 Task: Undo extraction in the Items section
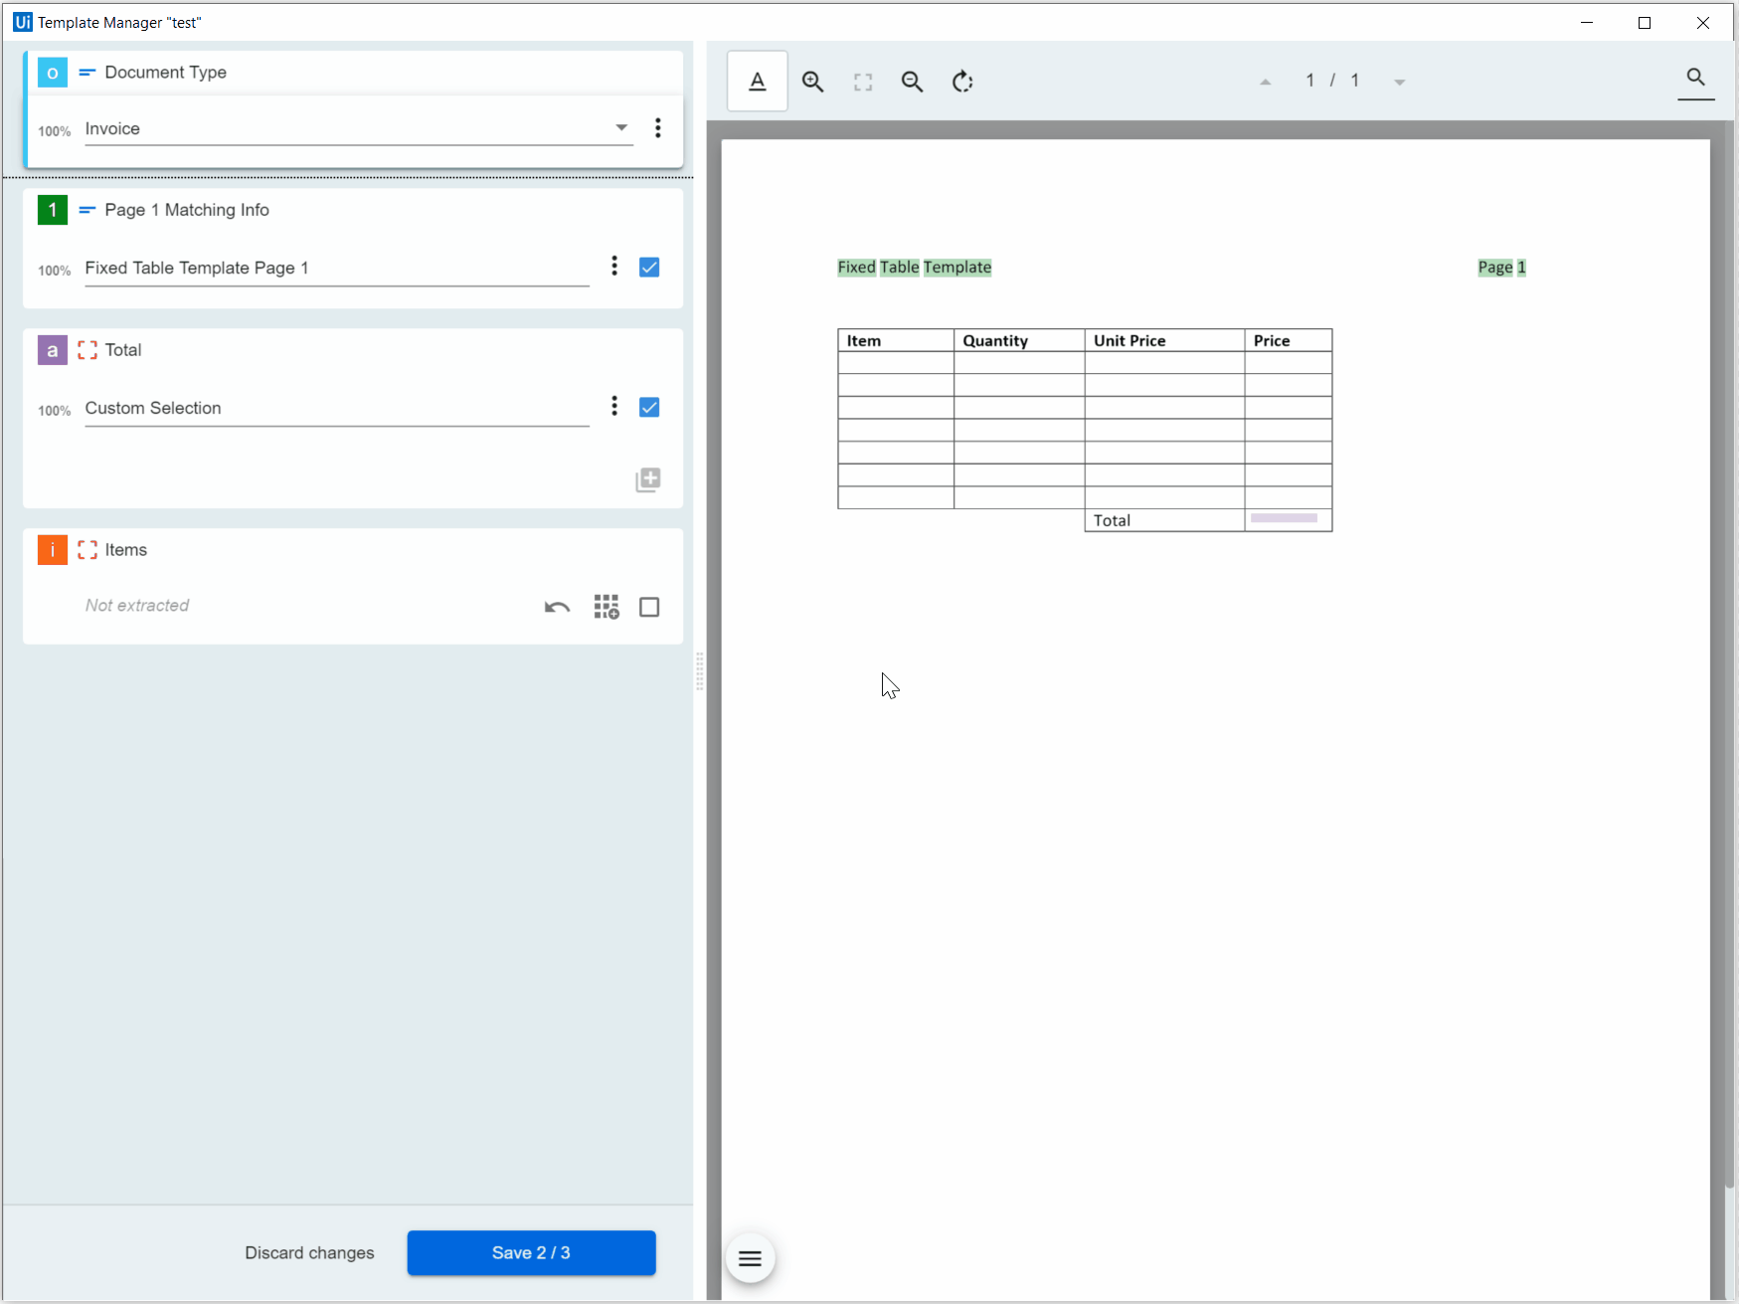[557, 607]
